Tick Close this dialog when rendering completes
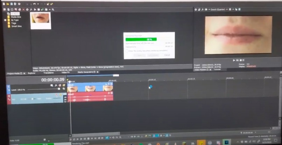Viewport: 282px width, 145px height. click(x=127, y=51)
